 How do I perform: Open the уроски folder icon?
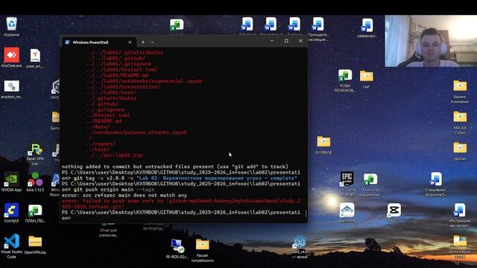(x=460, y=151)
